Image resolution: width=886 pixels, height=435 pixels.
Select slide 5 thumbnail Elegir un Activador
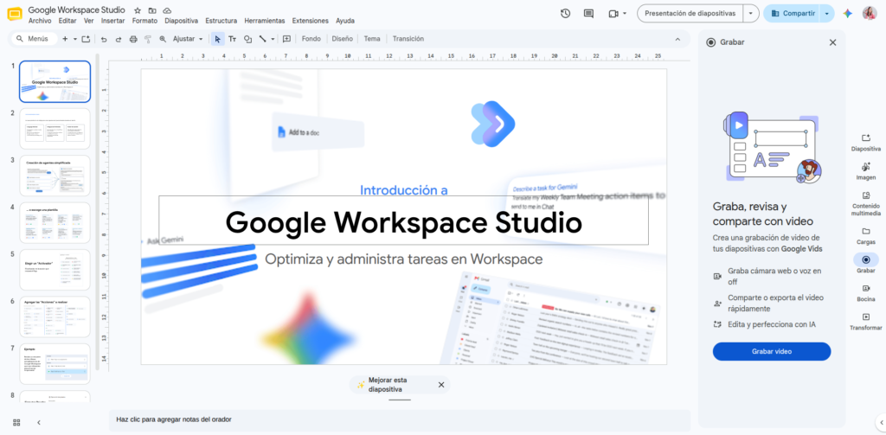pos(55,270)
